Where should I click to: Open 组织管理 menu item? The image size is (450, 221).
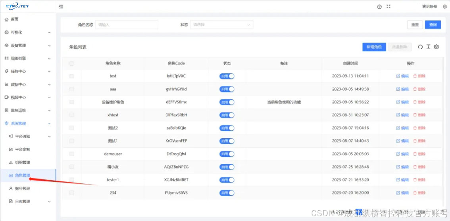(28, 162)
